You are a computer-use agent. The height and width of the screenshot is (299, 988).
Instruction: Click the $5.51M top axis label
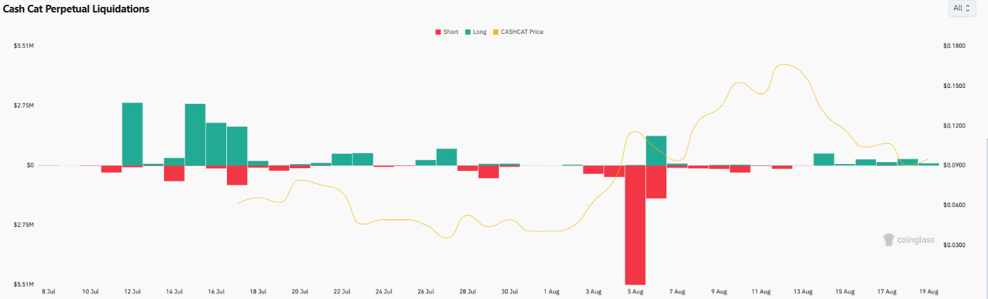tap(24, 46)
